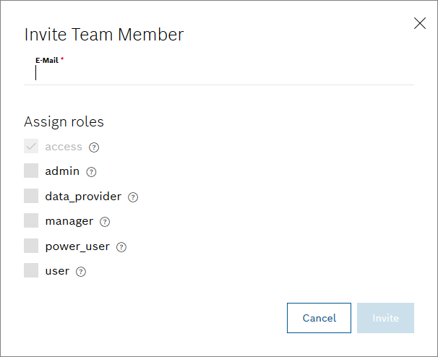Click the power_user label text
This screenshot has width=438, height=357.
(77, 246)
